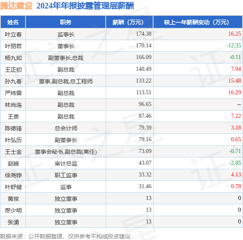This screenshot has height=240, width=243.
Task: Click the salary value 79.39
Action: click(145, 127)
